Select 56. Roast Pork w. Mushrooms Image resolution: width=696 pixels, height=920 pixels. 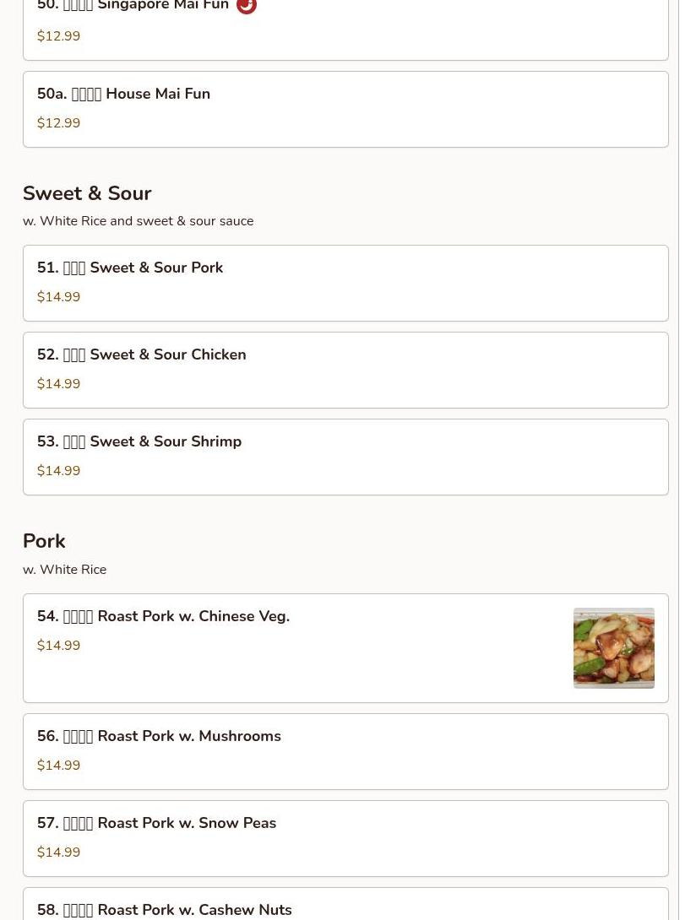tap(345, 751)
